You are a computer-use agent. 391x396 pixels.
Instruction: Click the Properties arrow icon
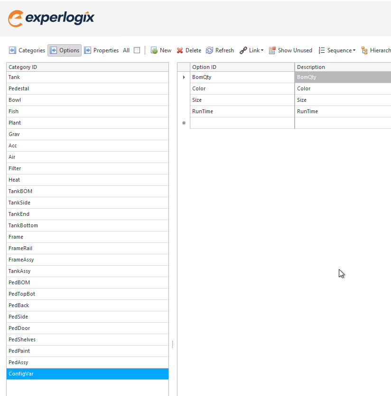(x=87, y=50)
